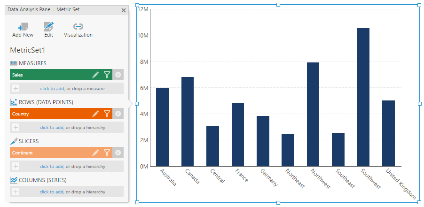Screen dimensions: 424x207
Task: Remove the Country row hierarchy
Action: [x=118, y=114]
